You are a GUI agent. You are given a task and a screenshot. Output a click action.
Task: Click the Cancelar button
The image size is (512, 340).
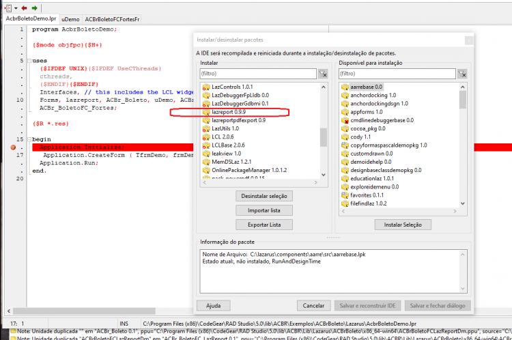(313, 306)
